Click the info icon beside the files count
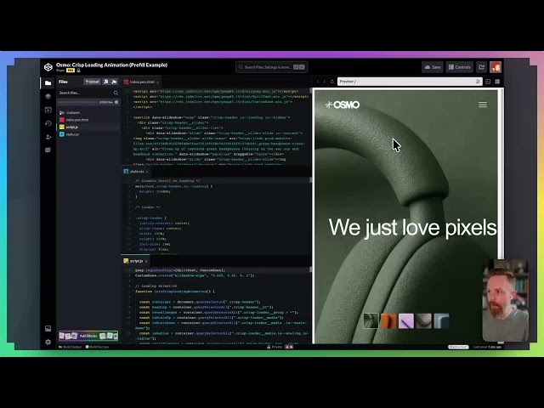 click(x=116, y=102)
